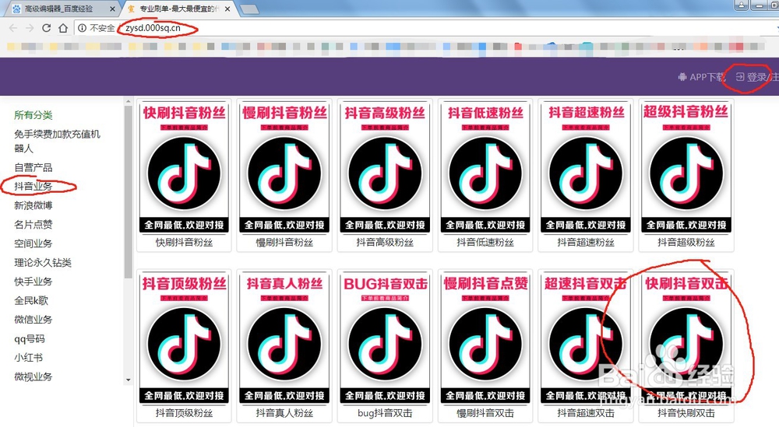The width and height of the screenshot is (779, 427).
Task: Choose qq号码 category
Action: (x=30, y=339)
